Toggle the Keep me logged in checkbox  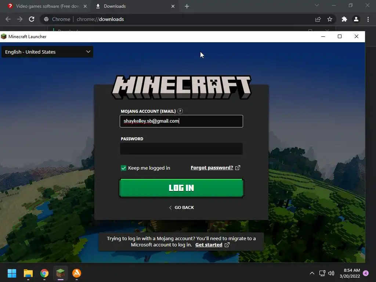(123, 168)
